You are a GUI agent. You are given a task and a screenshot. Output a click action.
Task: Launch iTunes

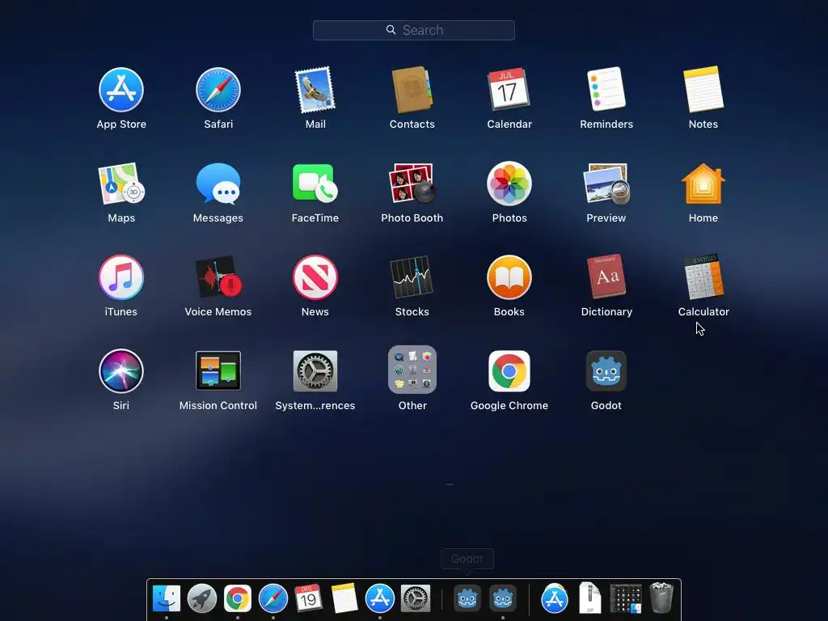coord(121,277)
